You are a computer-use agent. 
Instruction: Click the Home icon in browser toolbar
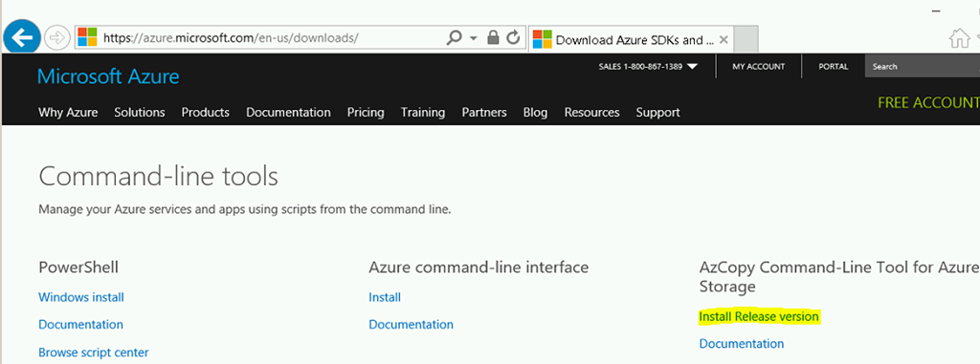coord(959,39)
